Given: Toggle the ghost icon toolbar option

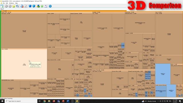Looking at the screenshot, I should pyautogui.click(x=46, y=6).
